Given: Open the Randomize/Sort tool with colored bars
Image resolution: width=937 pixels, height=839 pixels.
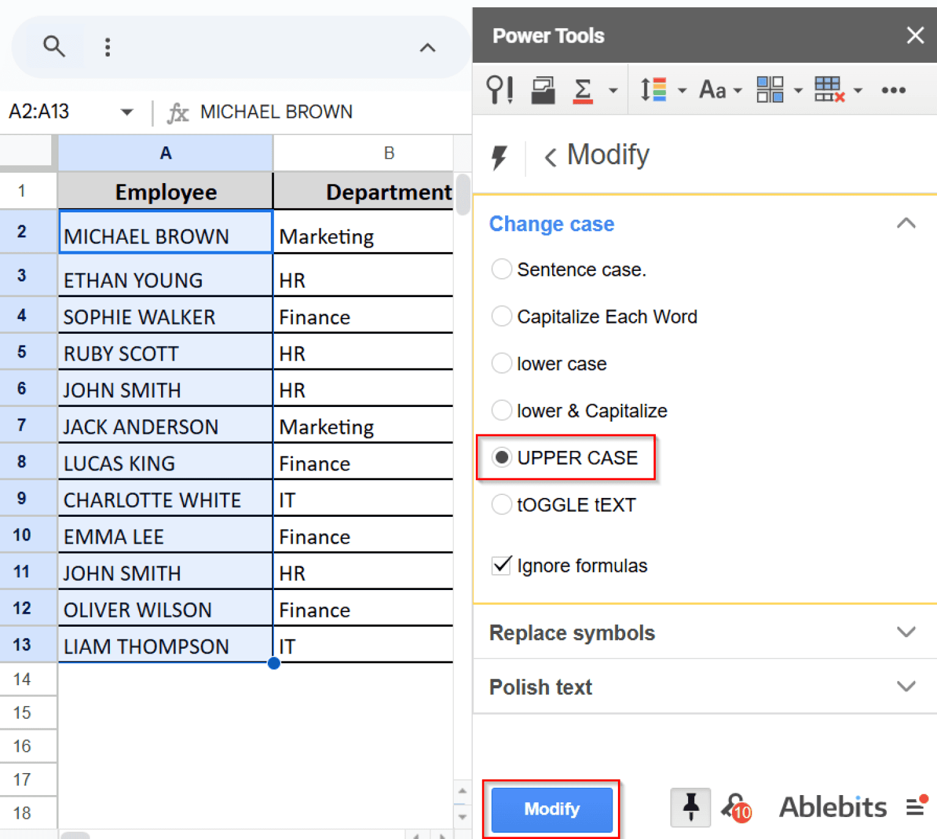Looking at the screenshot, I should [653, 90].
